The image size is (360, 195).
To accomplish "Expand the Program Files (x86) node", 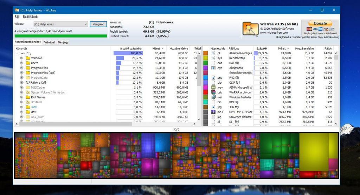I will [x=22, y=73].
